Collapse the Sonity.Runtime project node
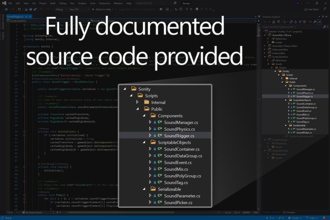 coord(265,57)
